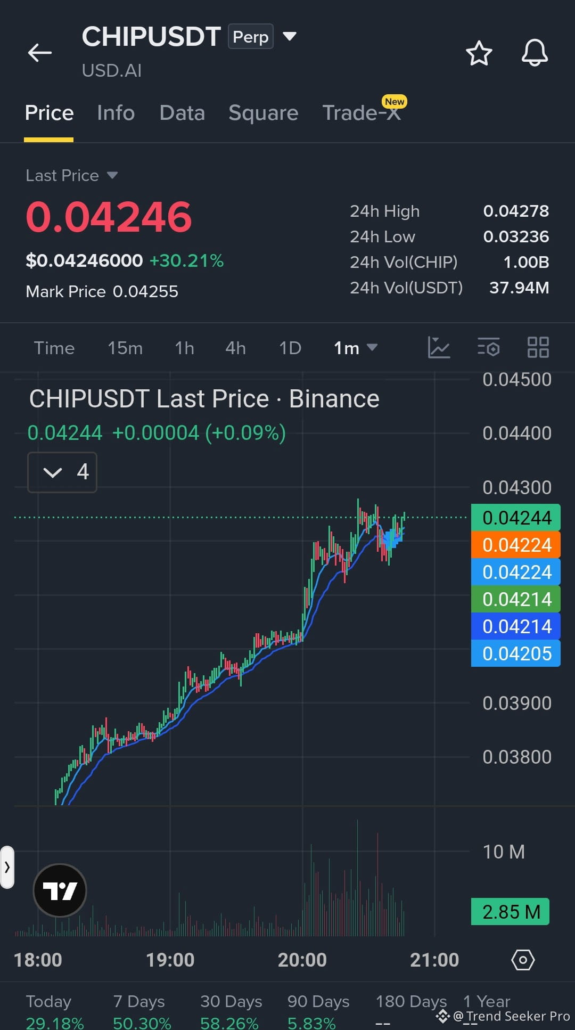Tap the TradingView logo badge
The height and width of the screenshot is (1030, 575).
(x=60, y=890)
